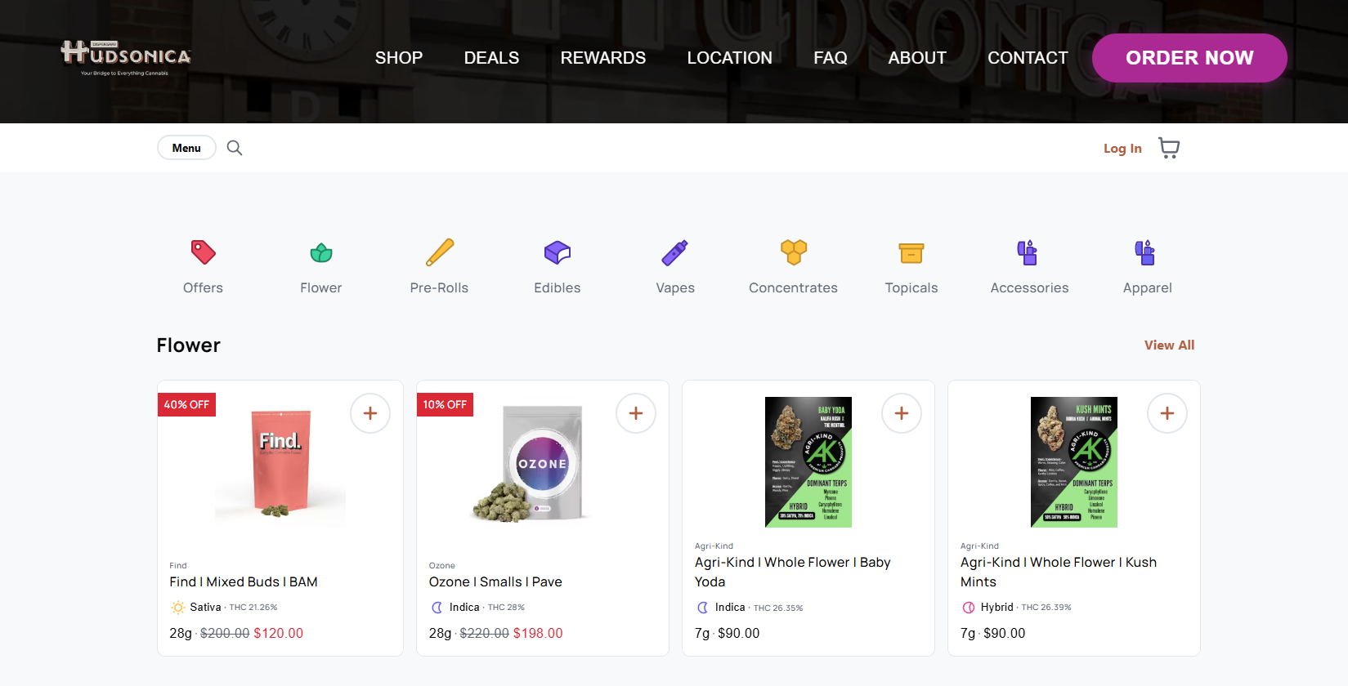Viewport: 1348px width, 686px height.
Task: Open the REWARDS menu item
Action: [x=603, y=58]
